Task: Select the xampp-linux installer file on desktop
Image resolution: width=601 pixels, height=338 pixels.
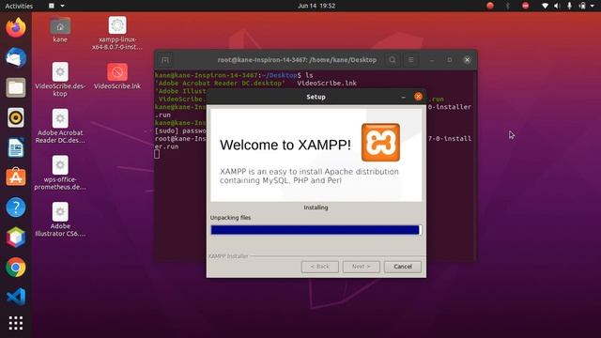Action: click(x=117, y=33)
